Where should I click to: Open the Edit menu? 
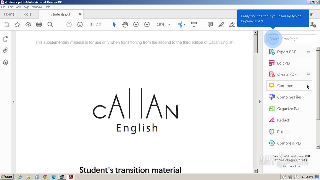point(10,7)
